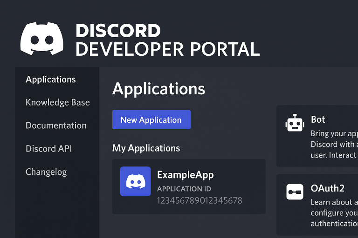The height and width of the screenshot is (238, 358).
Task: Create a New Application
Action: (x=151, y=120)
